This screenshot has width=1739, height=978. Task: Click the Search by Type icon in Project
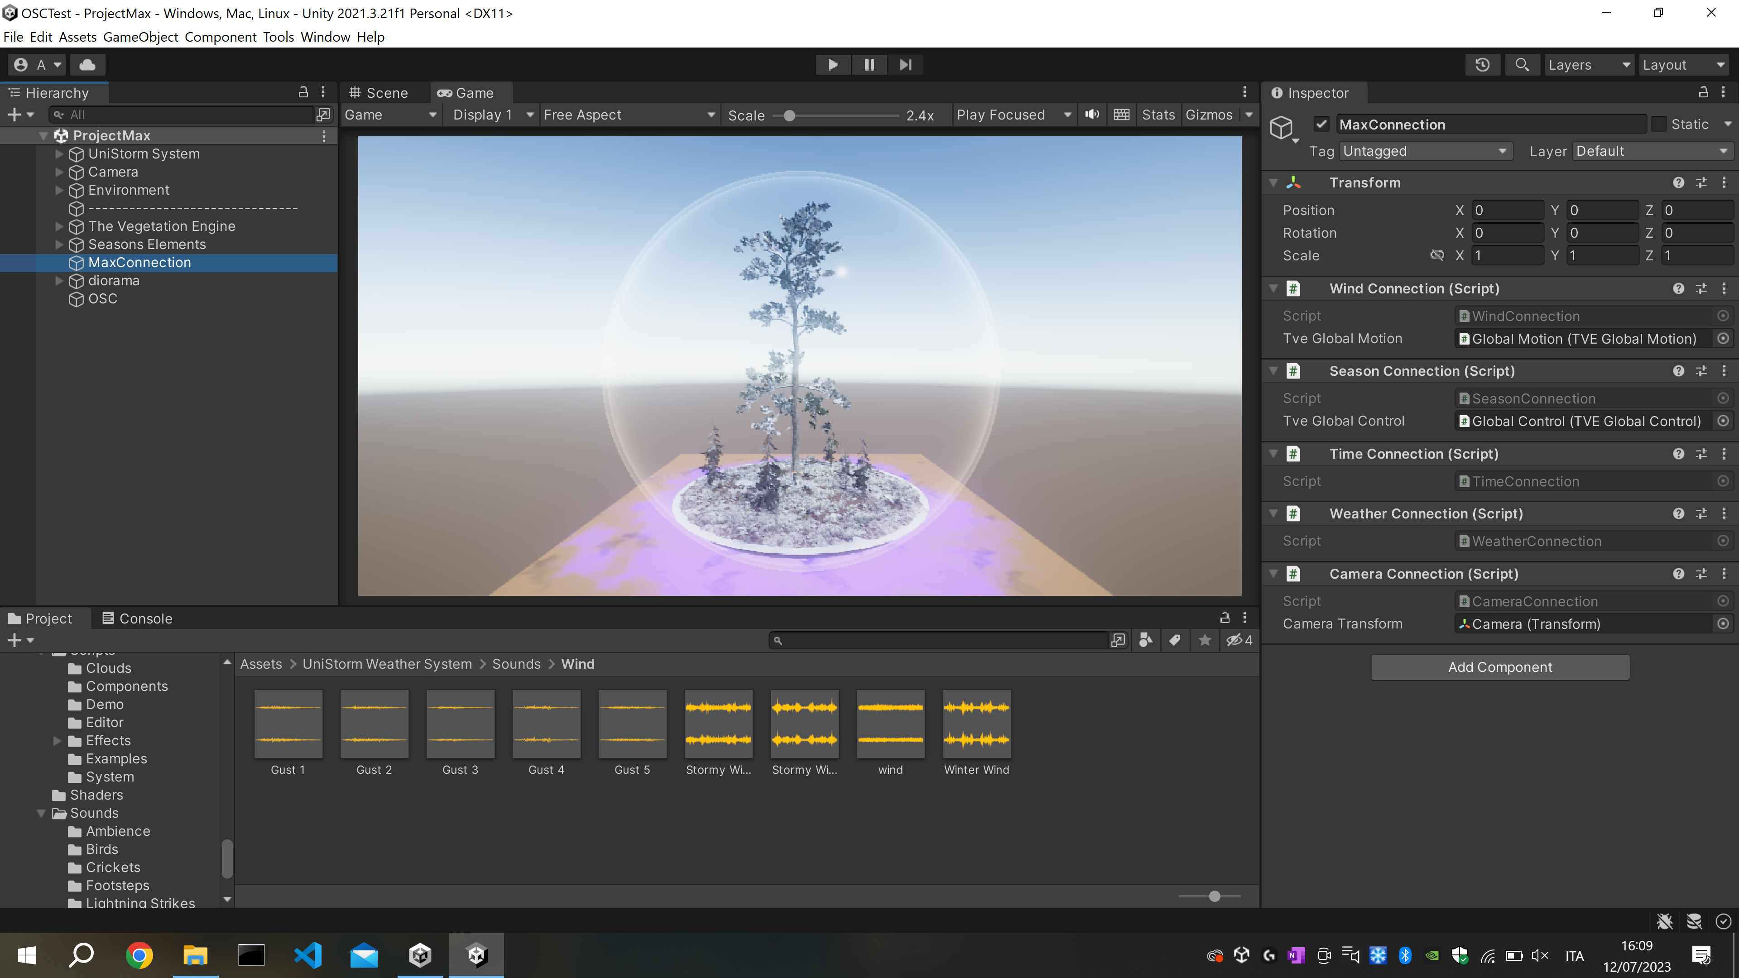coord(1146,640)
